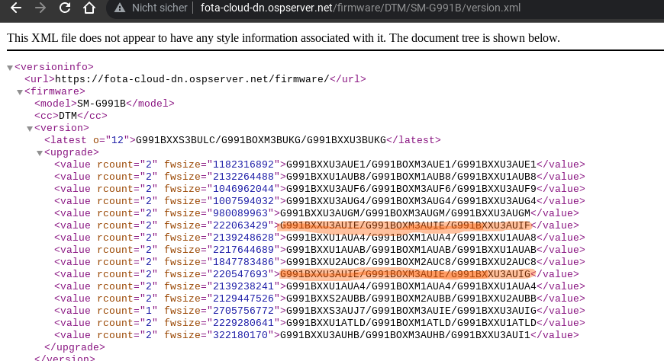This screenshot has width=664, height=361.
Task: Collapse the upgrade node
Action: click(x=40, y=153)
